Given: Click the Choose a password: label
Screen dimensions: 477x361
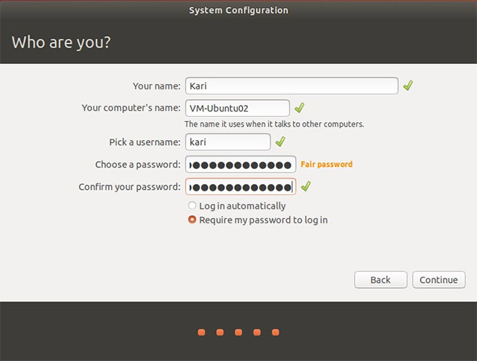Looking at the screenshot, I should (138, 164).
